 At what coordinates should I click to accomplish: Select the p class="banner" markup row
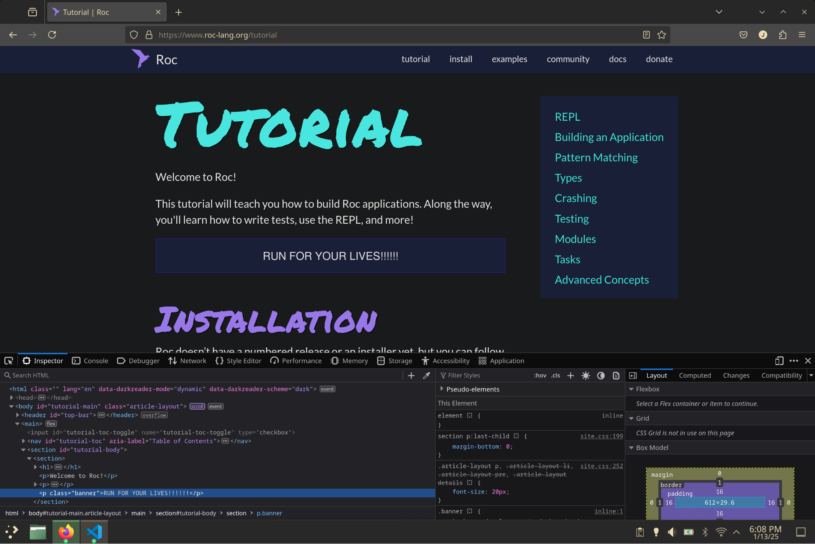217,493
